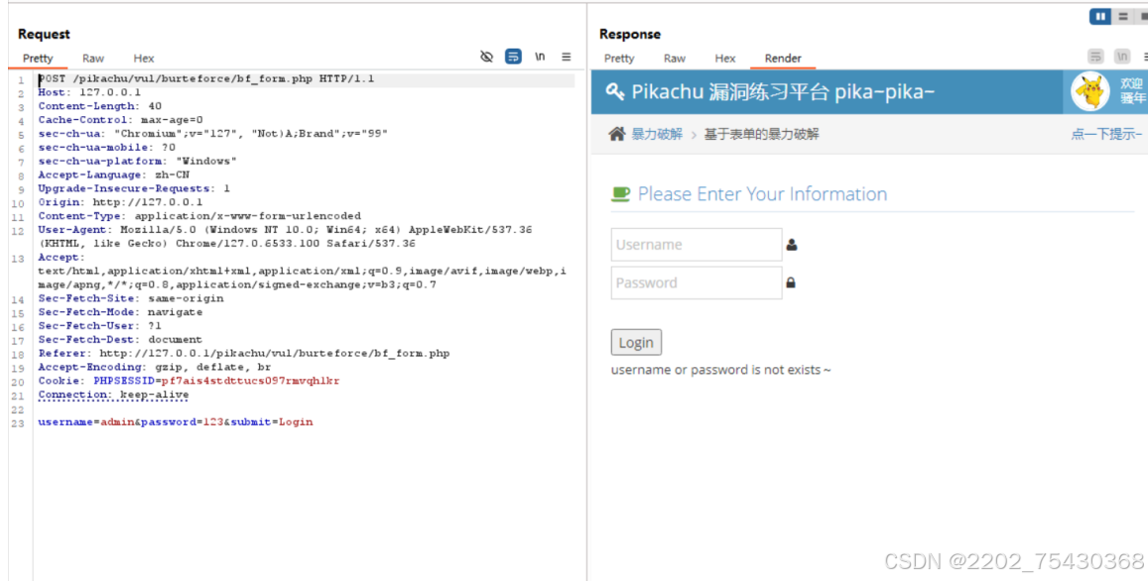Click the home icon in breadcrumb

tap(617, 134)
